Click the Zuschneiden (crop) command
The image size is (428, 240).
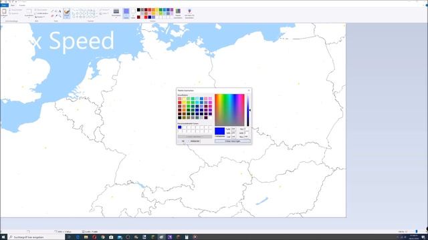pyautogui.click(x=41, y=10)
